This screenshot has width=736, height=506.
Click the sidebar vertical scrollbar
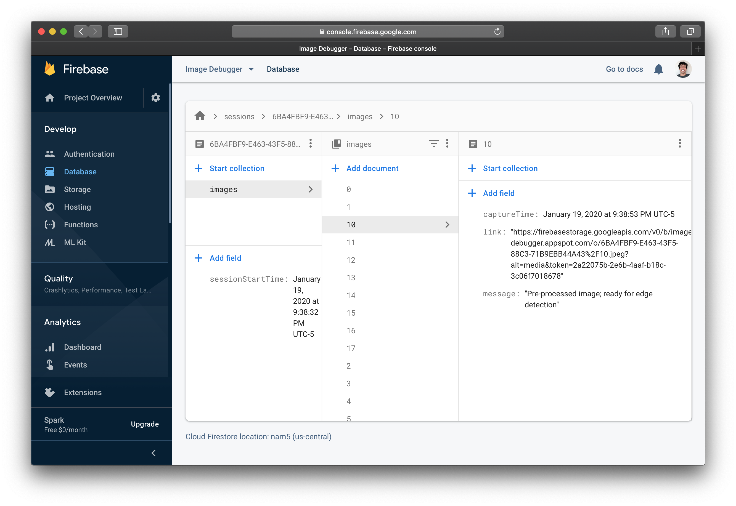(x=170, y=153)
